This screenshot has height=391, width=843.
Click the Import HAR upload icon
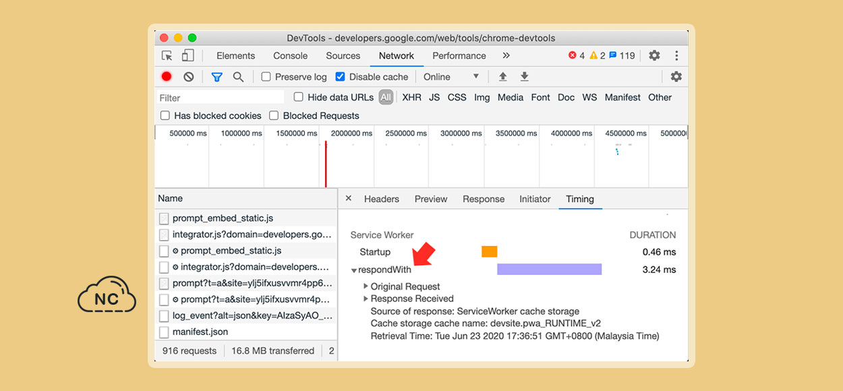click(x=502, y=77)
